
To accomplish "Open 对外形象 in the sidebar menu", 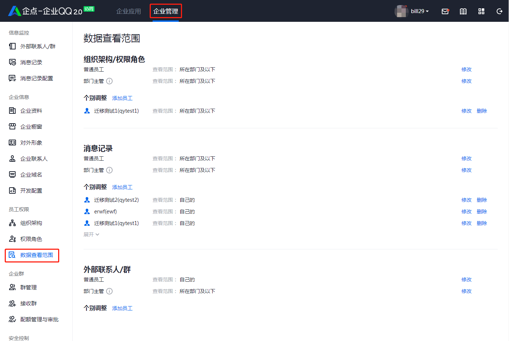I will 31,143.
